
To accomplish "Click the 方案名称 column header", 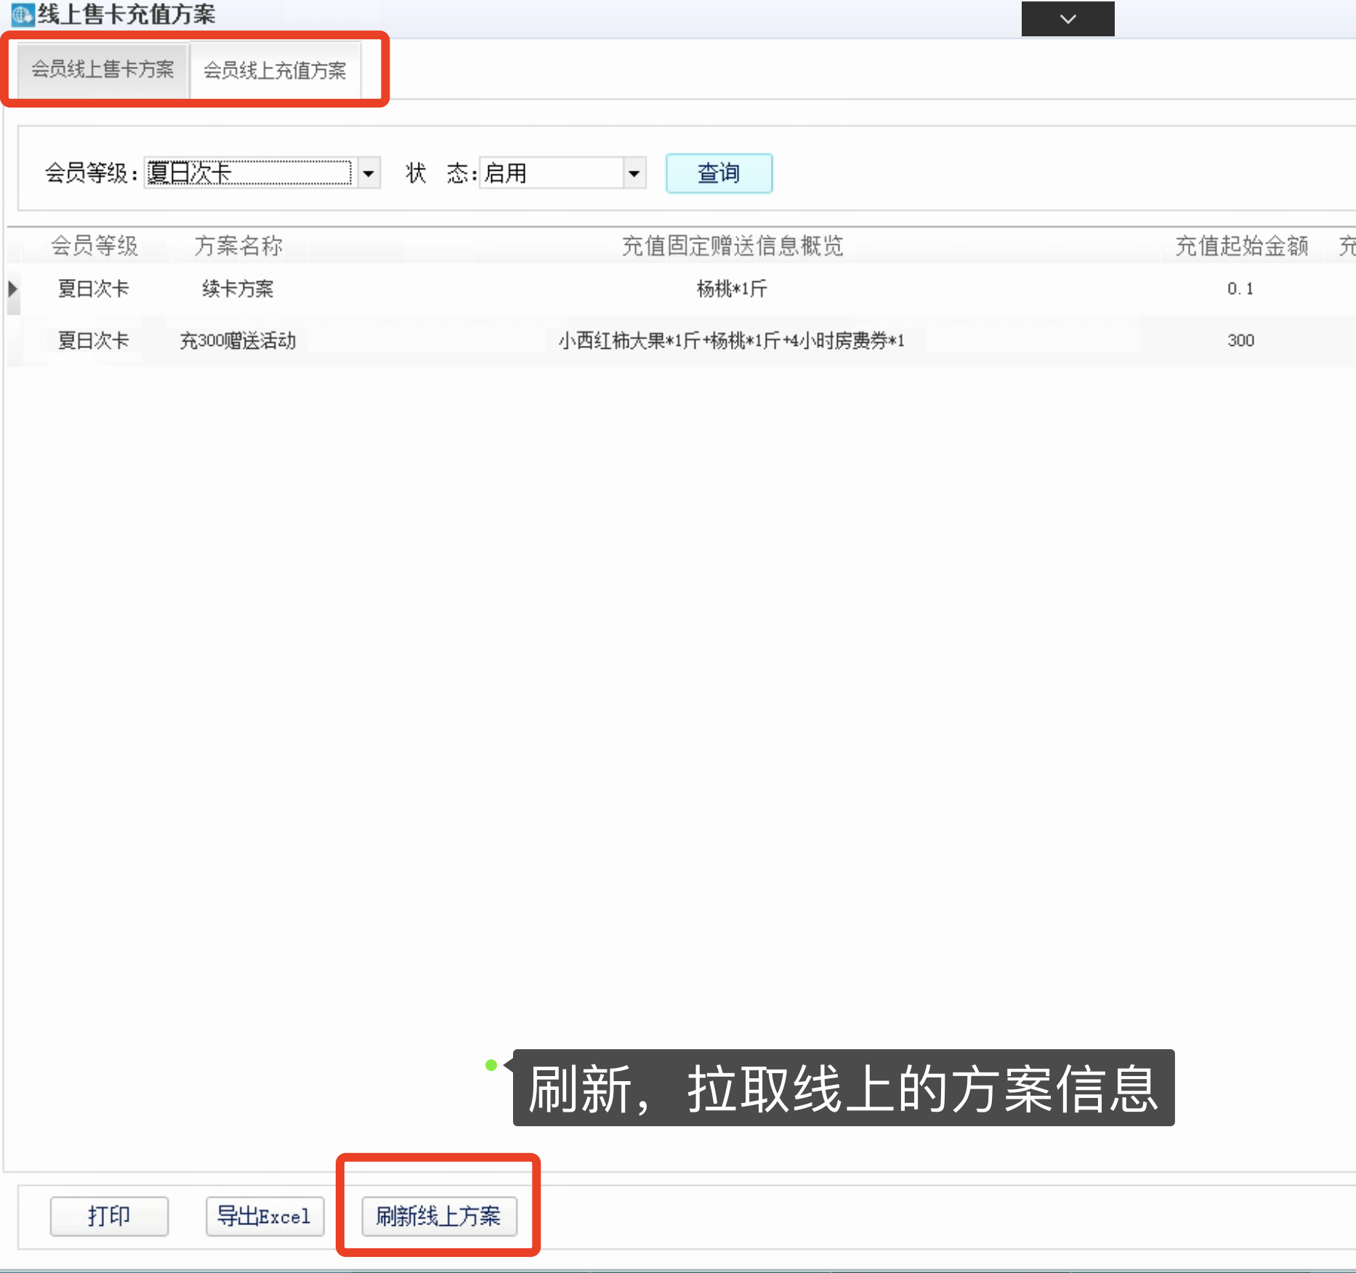I will (238, 246).
